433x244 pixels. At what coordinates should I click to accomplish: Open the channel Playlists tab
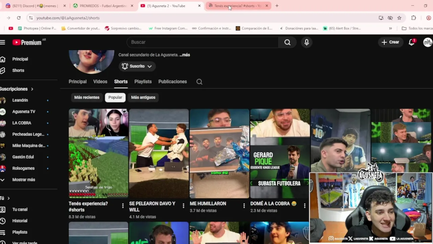[143, 82]
